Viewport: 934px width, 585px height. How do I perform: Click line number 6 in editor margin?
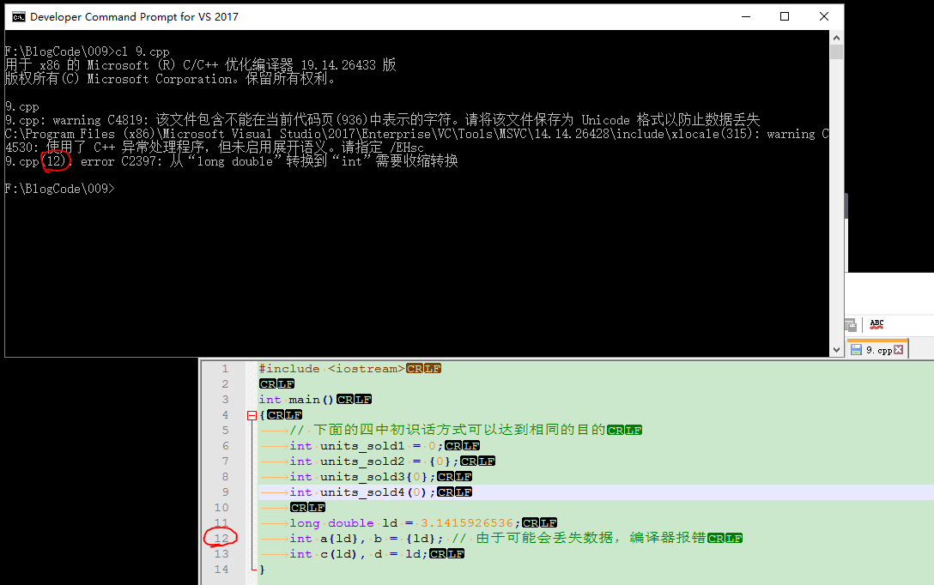[225, 446]
